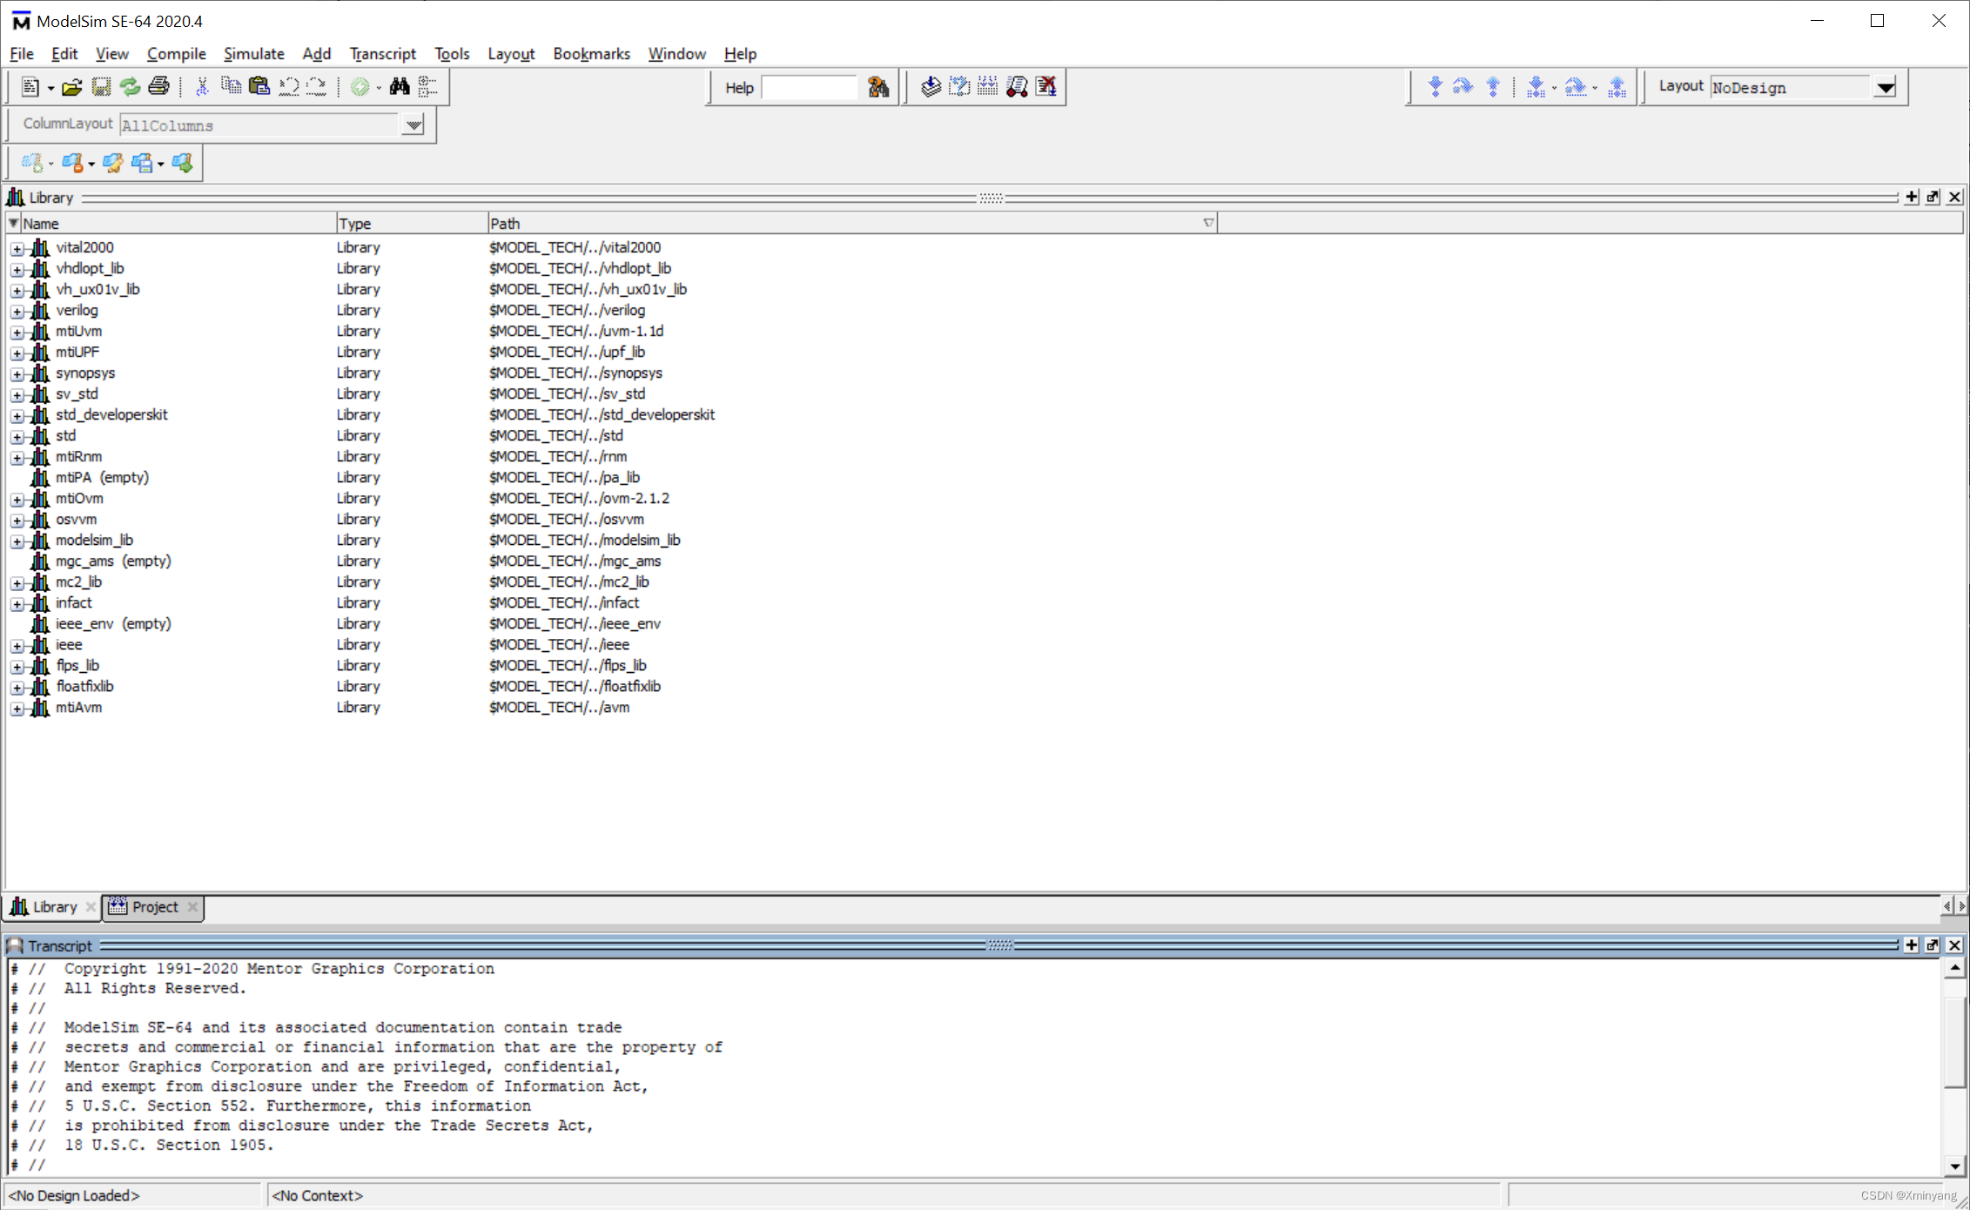Click the Print icon

click(158, 87)
